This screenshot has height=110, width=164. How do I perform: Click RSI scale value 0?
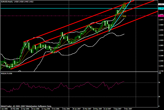[159, 106]
